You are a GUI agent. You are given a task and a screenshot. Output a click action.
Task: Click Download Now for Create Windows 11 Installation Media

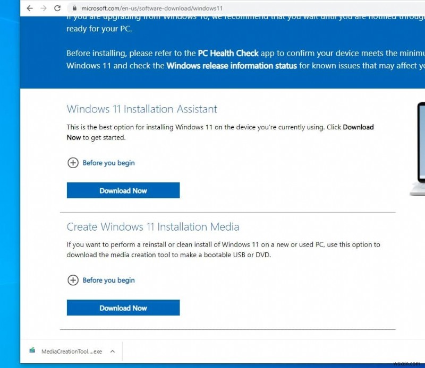pos(123,308)
